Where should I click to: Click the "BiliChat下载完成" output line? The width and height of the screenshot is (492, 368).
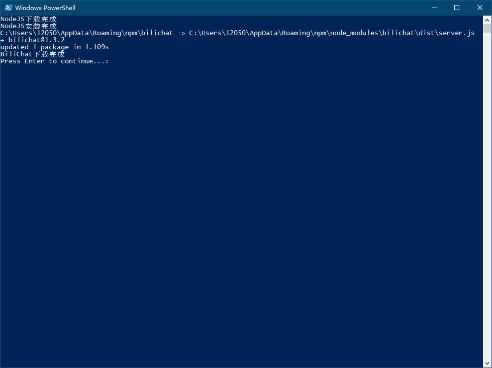point(33,54)
